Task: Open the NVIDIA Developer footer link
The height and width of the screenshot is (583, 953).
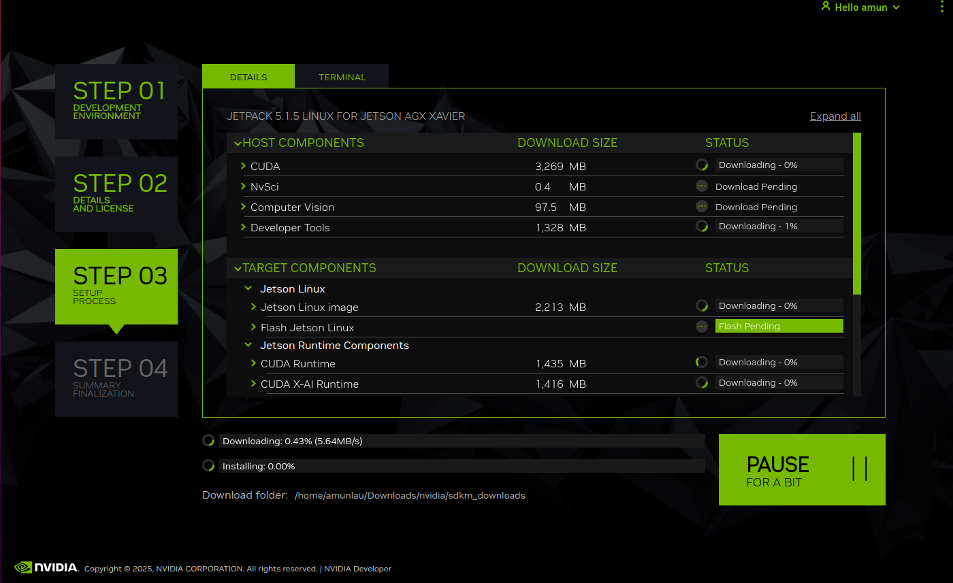Action: coord(357,569)
